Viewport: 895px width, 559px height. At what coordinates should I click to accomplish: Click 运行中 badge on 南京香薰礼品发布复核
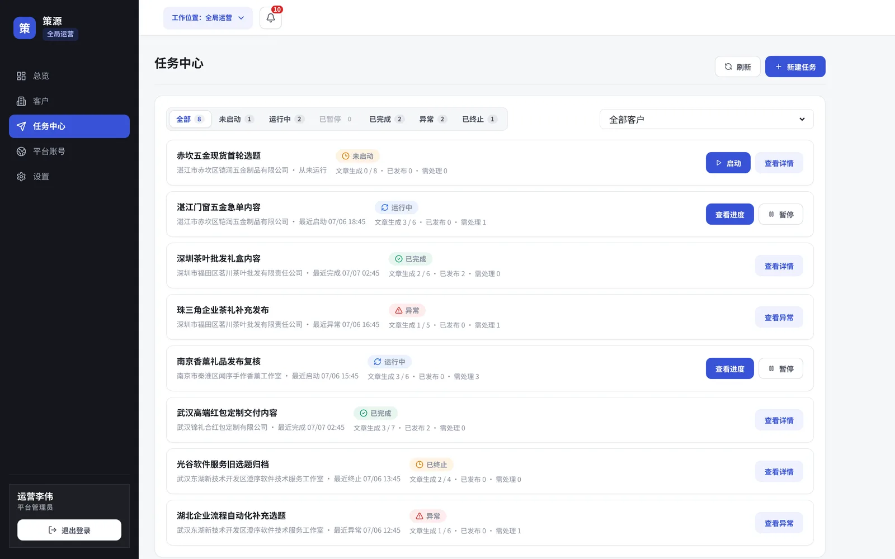(x=389, y=362)
